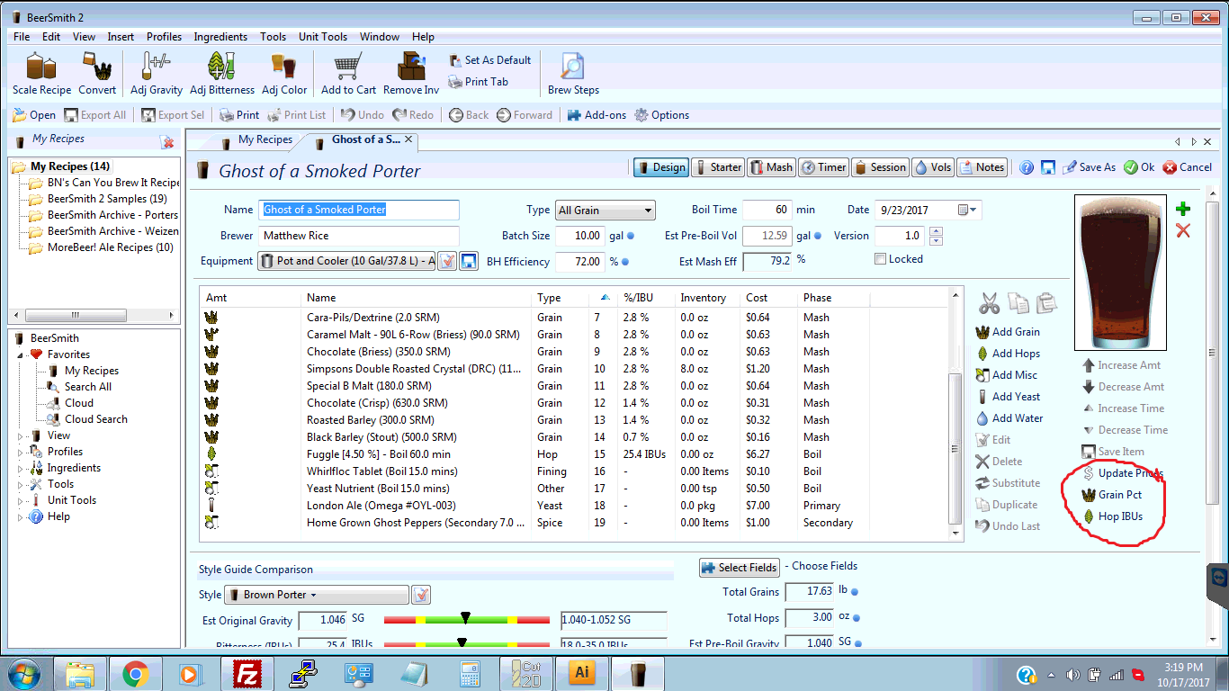Image resolution: width=1229 pixels, height=691 pixels.
Task: Expand the Tools tree node
Action: pos(22,484)
